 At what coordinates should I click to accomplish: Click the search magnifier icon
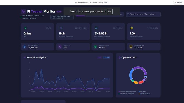pyautogui.click(x=128, y=14)
